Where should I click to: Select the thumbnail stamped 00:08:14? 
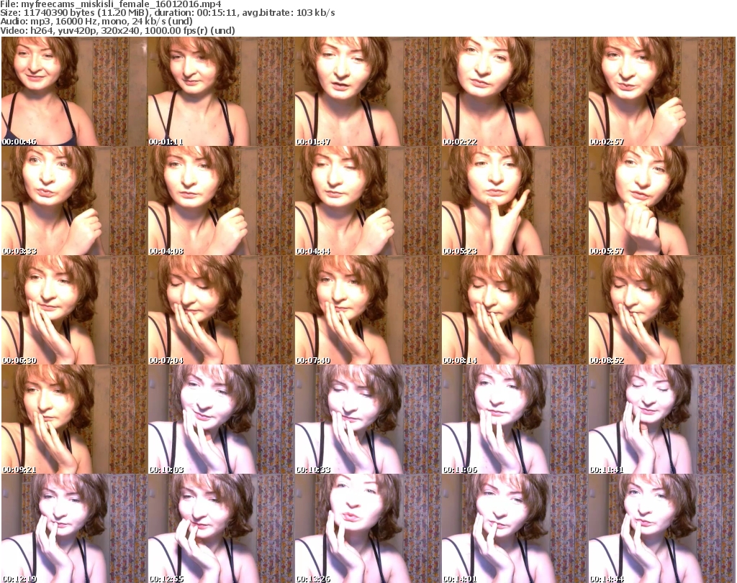click(x=515, y=311)
